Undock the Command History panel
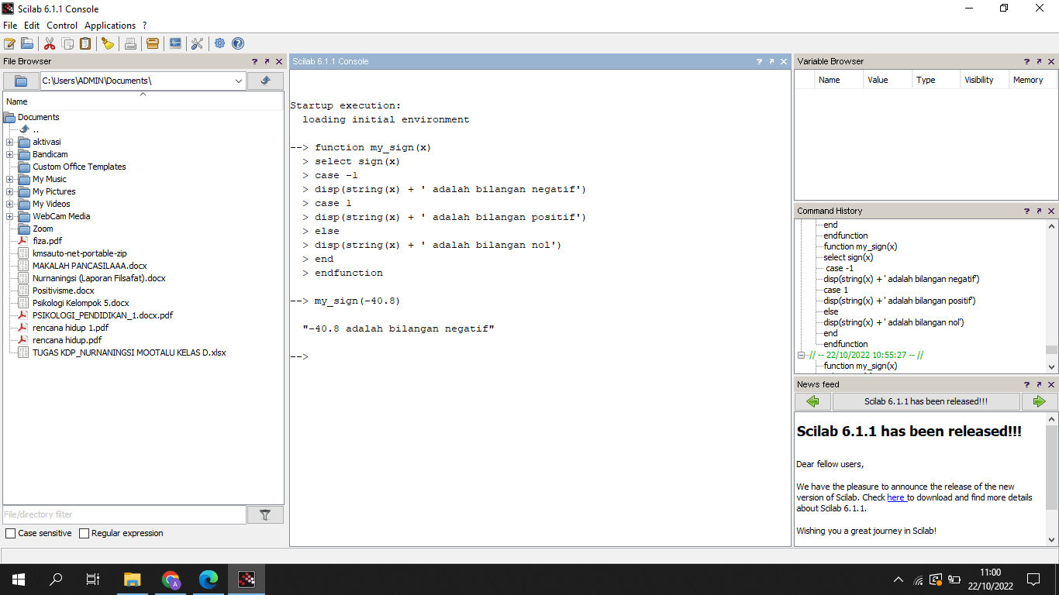The width and height of the screenshot is (1059, 595). click(x=1040, y=211)
